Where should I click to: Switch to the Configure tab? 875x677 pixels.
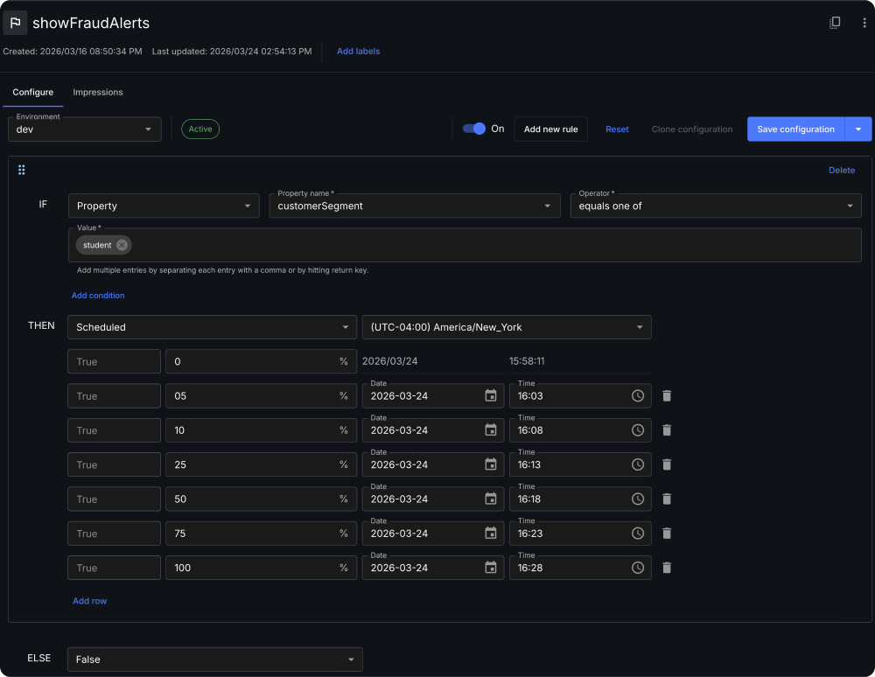click(33, 92)
